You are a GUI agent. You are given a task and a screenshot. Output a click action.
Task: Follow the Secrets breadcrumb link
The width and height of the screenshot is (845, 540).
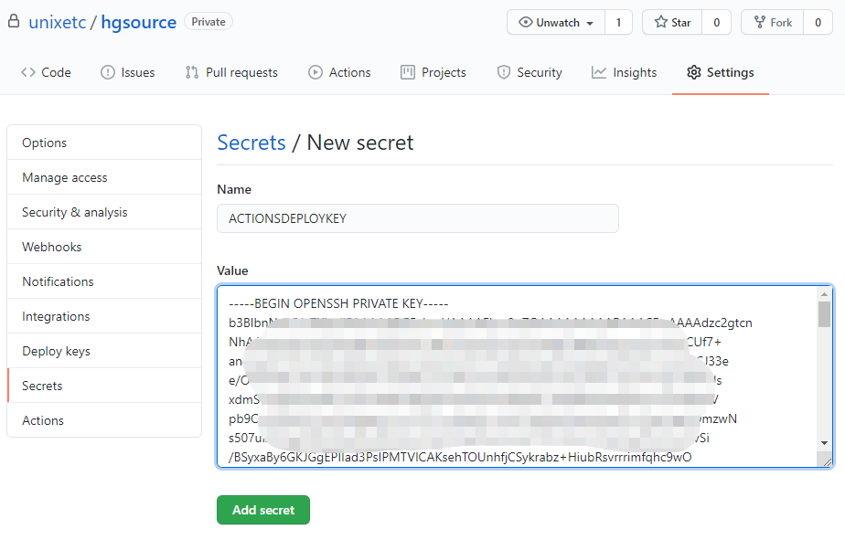pyautogui.click(x=251, y=143)
